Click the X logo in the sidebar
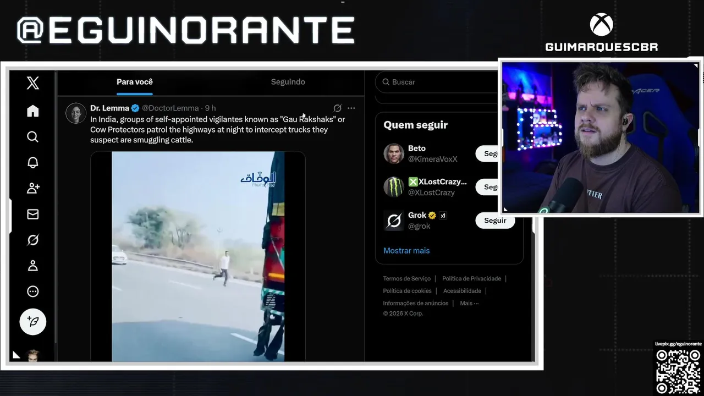 pyautogui.click(x=32, y=83)
